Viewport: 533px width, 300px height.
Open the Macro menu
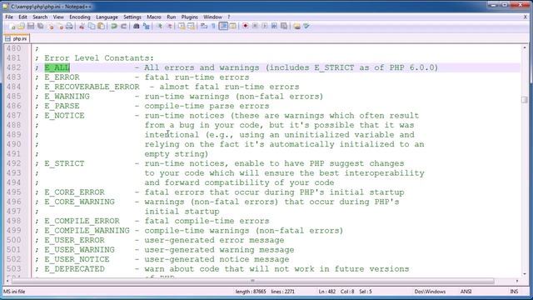coord(154,17)
